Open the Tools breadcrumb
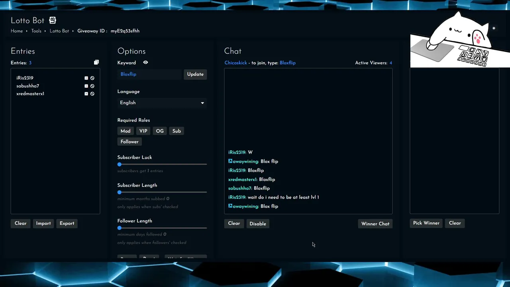This screenshot has width=510, height=287. (36, 31)
